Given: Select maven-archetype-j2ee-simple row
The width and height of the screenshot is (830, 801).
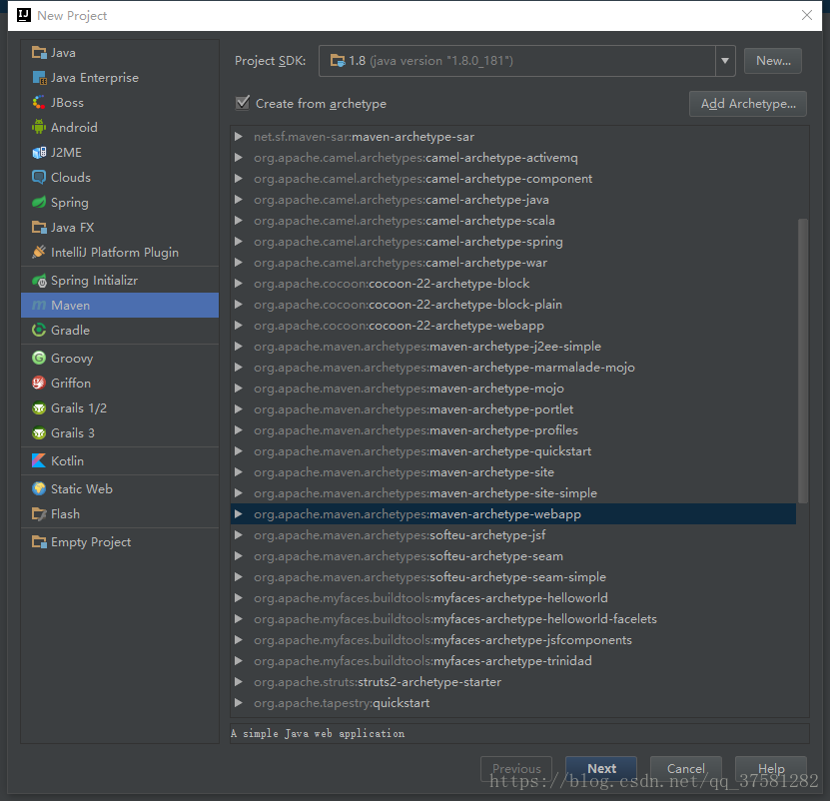Looking at the screenshot, I should click(x=513, y=347).
